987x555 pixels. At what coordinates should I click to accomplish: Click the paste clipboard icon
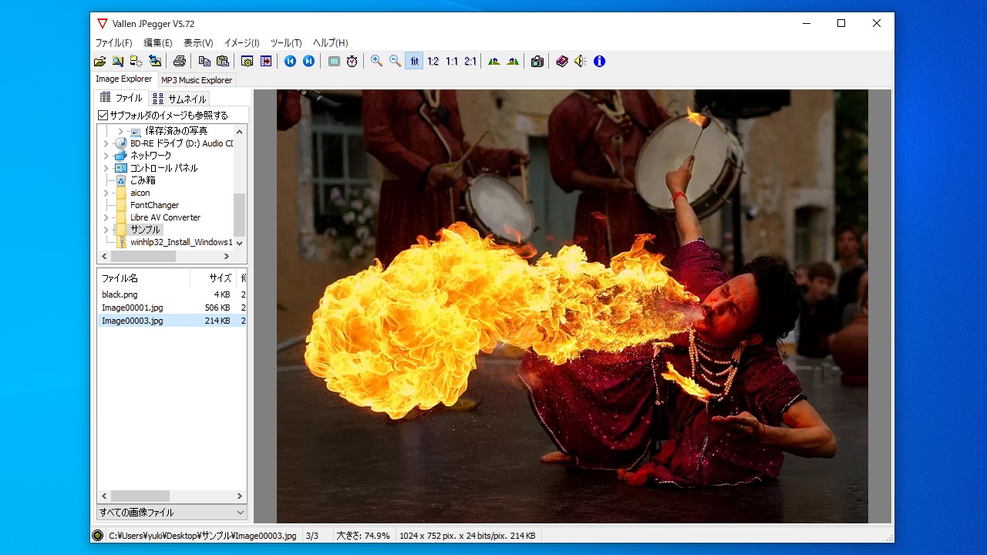(x=223, y=61)
